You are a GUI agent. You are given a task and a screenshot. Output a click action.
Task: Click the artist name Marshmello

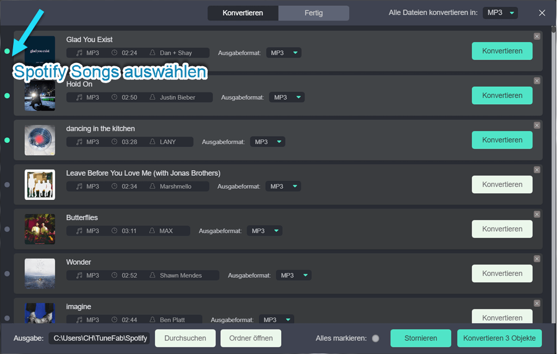(x=176, y=187)
